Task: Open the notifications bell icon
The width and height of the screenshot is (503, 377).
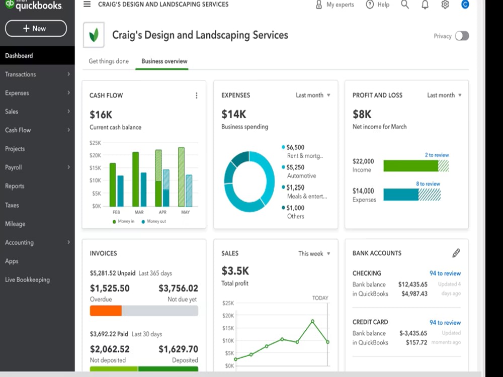Action: tap(425, 5)
